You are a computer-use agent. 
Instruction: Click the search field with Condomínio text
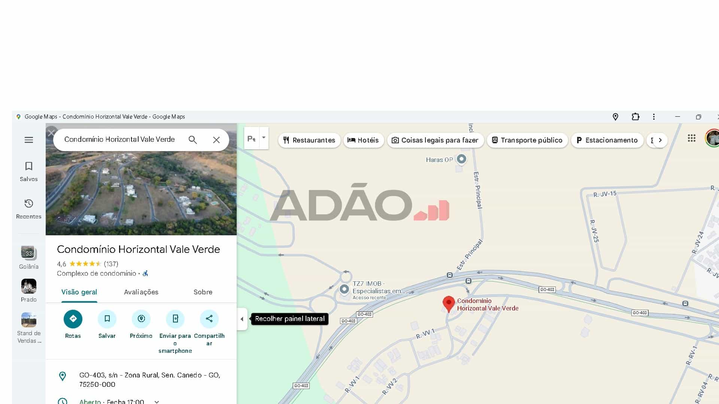(119, 140)
